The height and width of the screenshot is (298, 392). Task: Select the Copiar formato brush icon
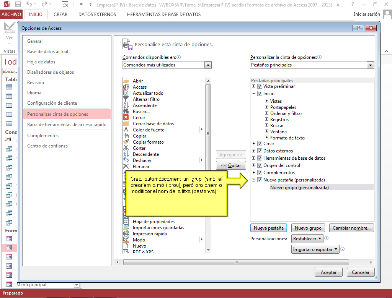point(126,142)
